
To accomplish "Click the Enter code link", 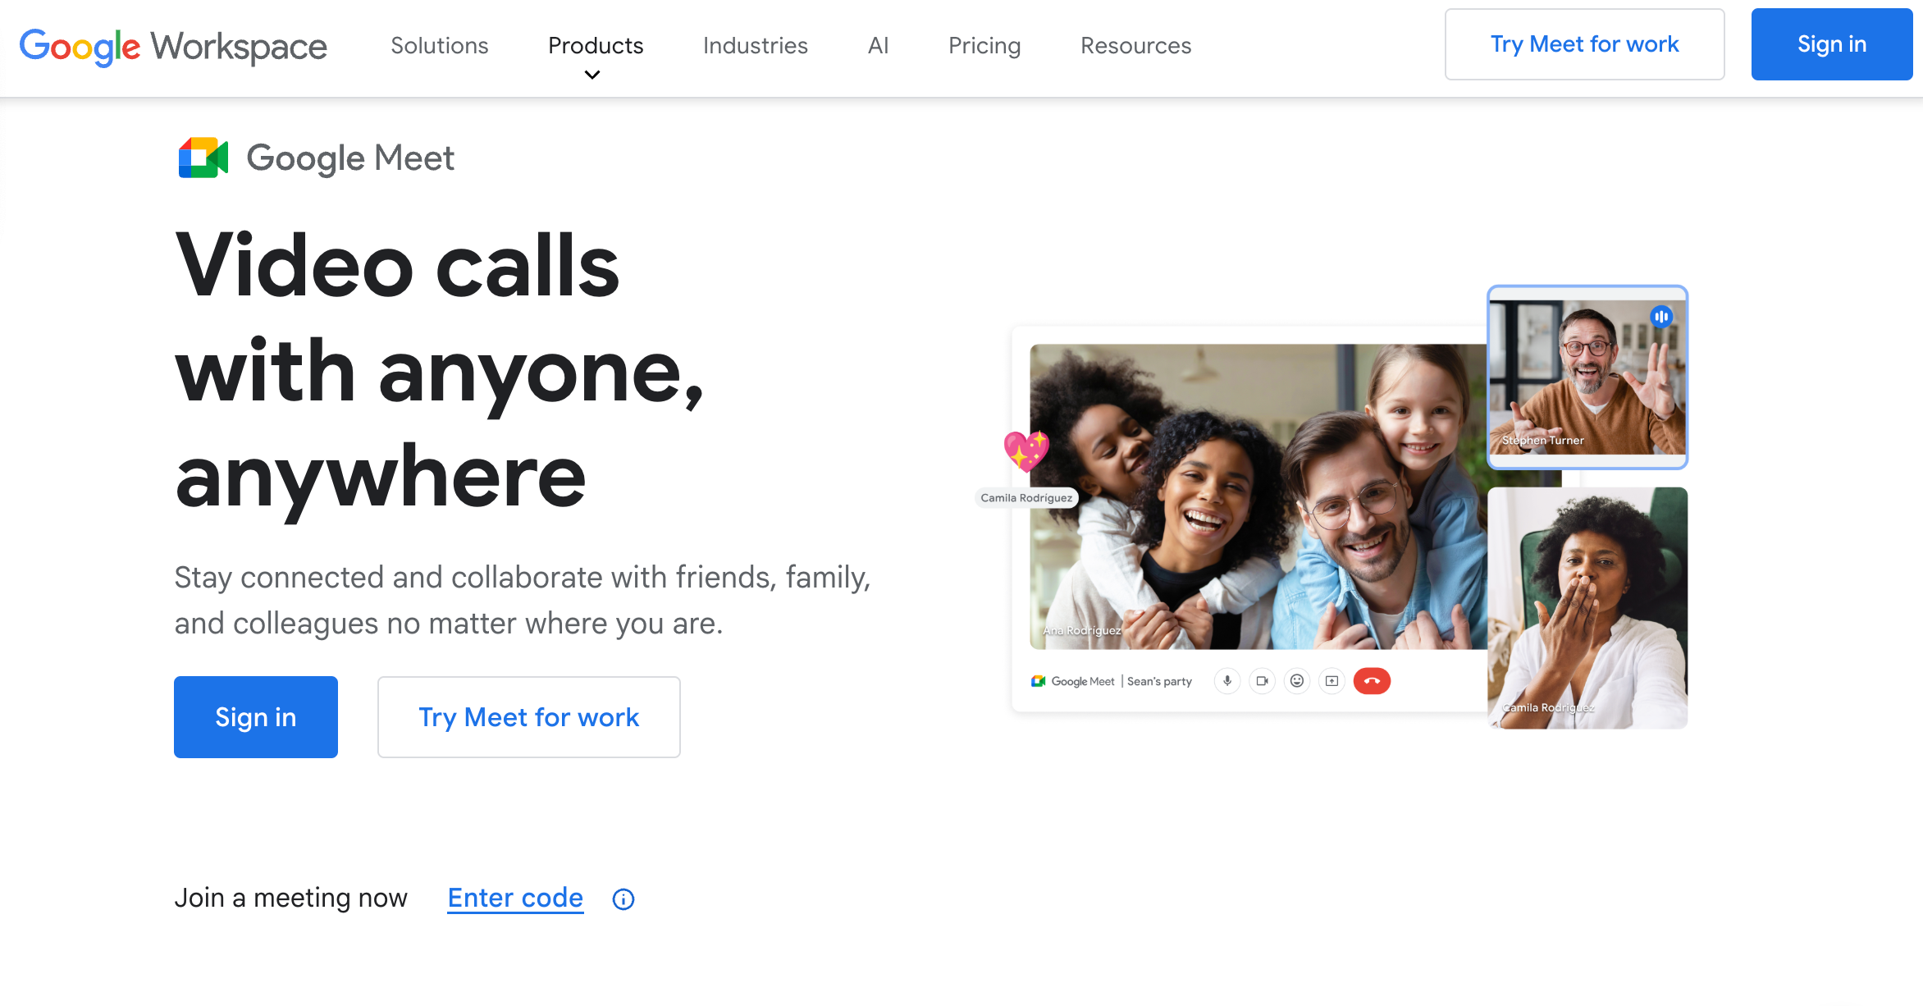I will coord(515,899).
